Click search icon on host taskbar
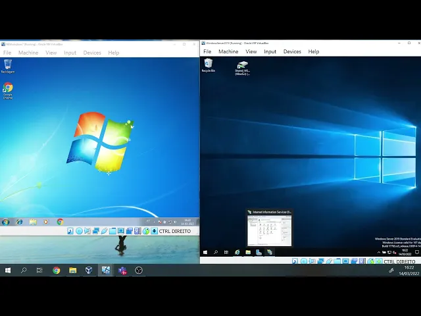The height and width of the screenshot is (316, 421). [24, 271]
